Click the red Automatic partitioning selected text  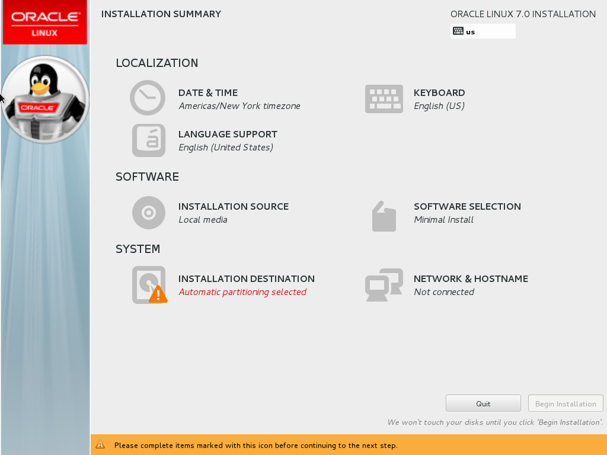(x=242, y=292)
